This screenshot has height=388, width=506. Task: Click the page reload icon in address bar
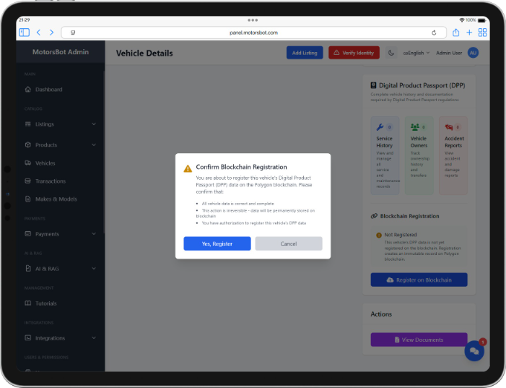434,33
